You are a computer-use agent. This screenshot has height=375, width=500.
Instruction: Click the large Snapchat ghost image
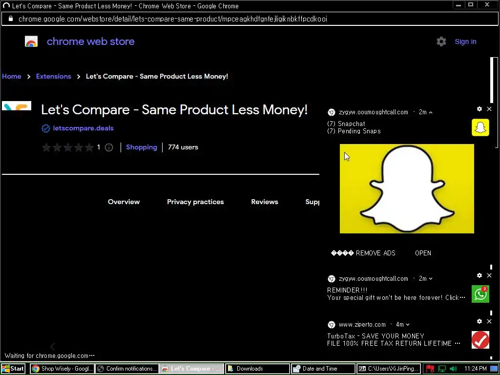(x=407, y=189)
